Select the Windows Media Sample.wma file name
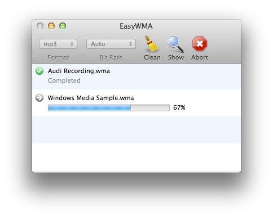 pos(91,98)
